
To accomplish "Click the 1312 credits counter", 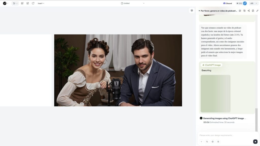I will (239, 3).
